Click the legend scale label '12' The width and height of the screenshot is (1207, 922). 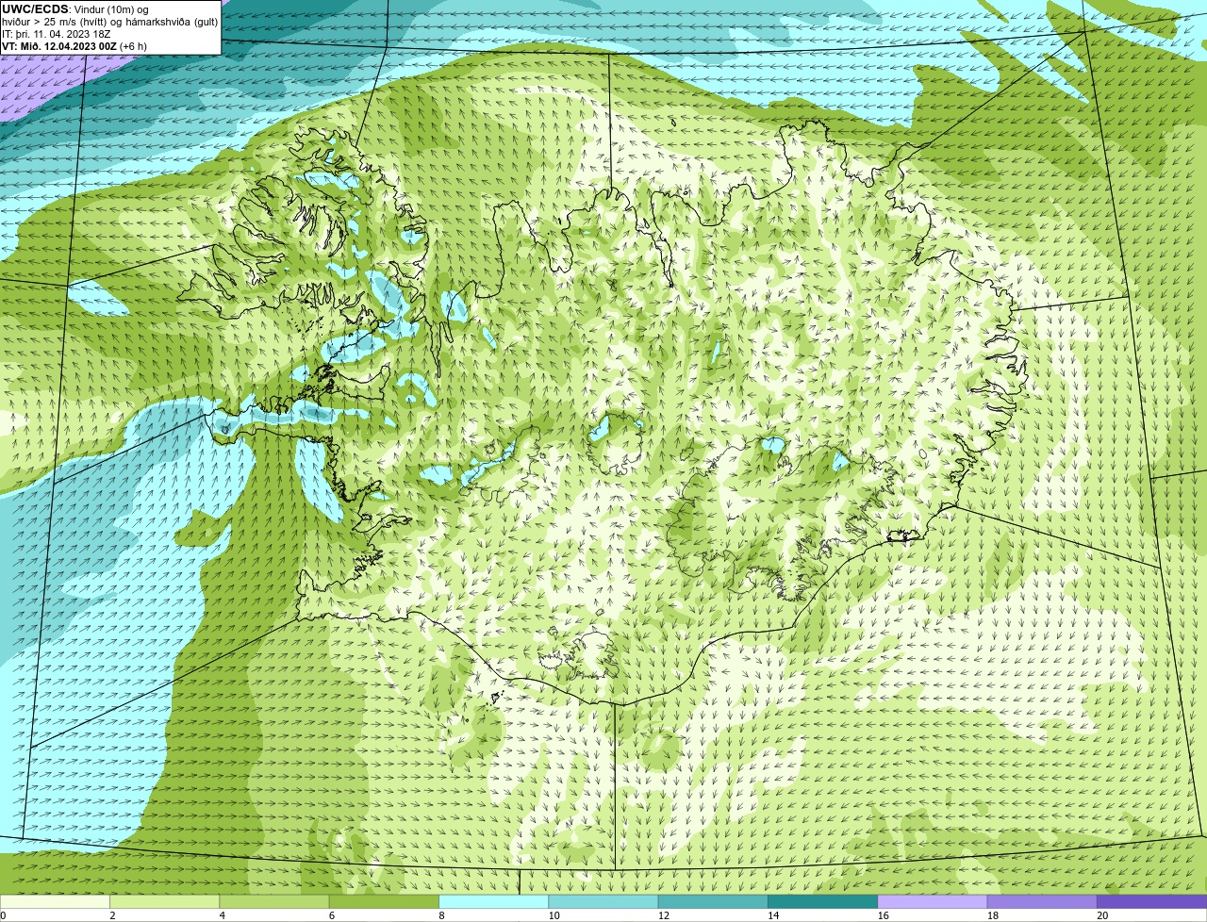663,915
